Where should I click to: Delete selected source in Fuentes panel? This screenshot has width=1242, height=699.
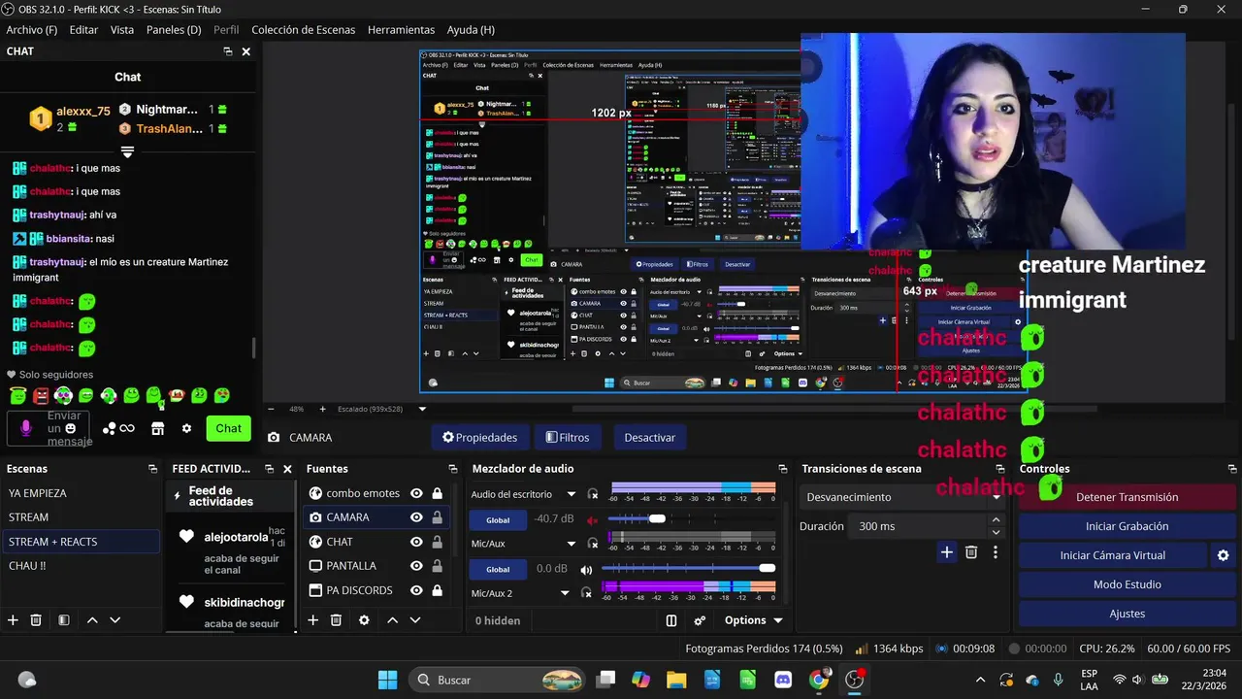click(336, 620)
